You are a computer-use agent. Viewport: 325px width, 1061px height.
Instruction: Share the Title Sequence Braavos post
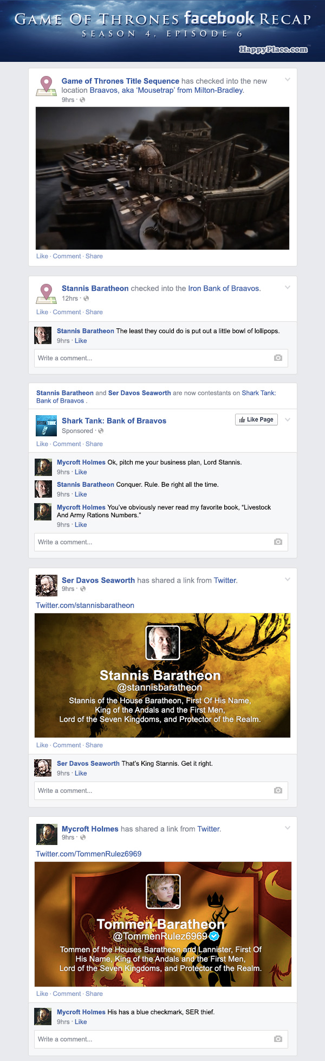(94, 256)
